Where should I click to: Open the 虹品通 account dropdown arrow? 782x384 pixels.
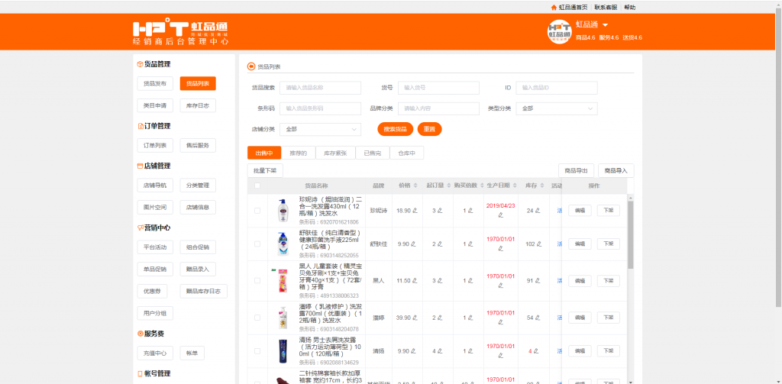(605, 25)
